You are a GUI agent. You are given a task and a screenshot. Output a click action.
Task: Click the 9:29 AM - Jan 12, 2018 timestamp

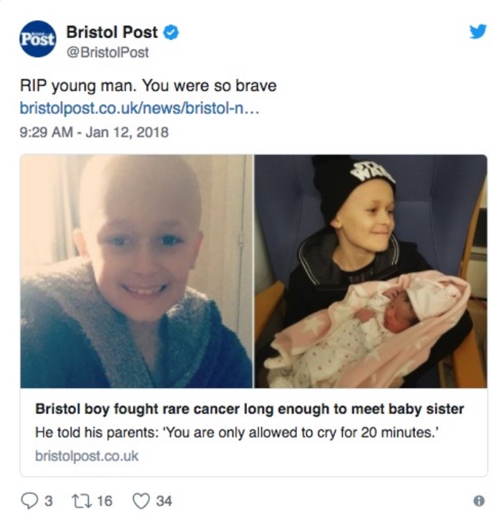point(94,132)
